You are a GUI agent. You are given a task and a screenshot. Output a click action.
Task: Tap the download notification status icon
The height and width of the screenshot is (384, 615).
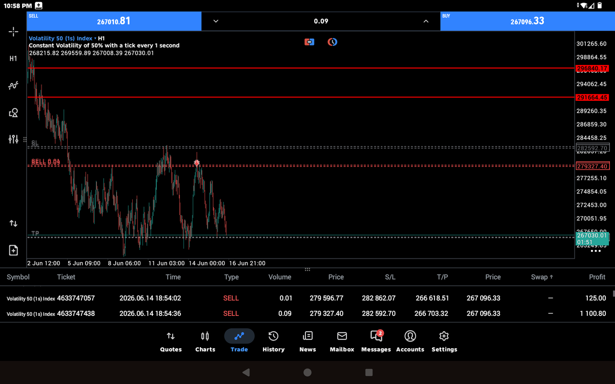click(x=38, y=6)
